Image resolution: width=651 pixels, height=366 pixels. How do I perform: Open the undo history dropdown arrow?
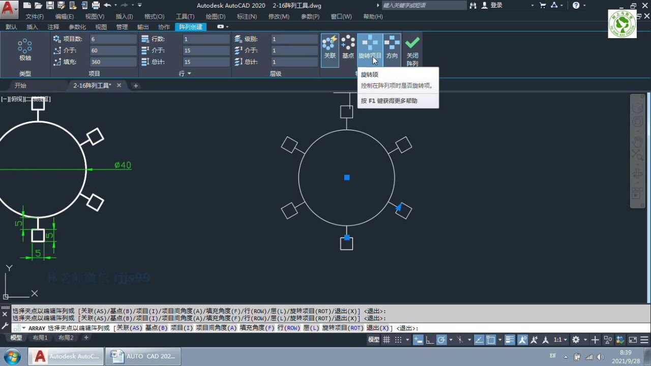(115, 5)
